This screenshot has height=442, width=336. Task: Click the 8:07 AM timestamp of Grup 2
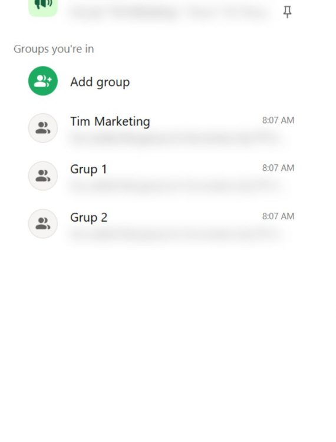tap(278, 216)
